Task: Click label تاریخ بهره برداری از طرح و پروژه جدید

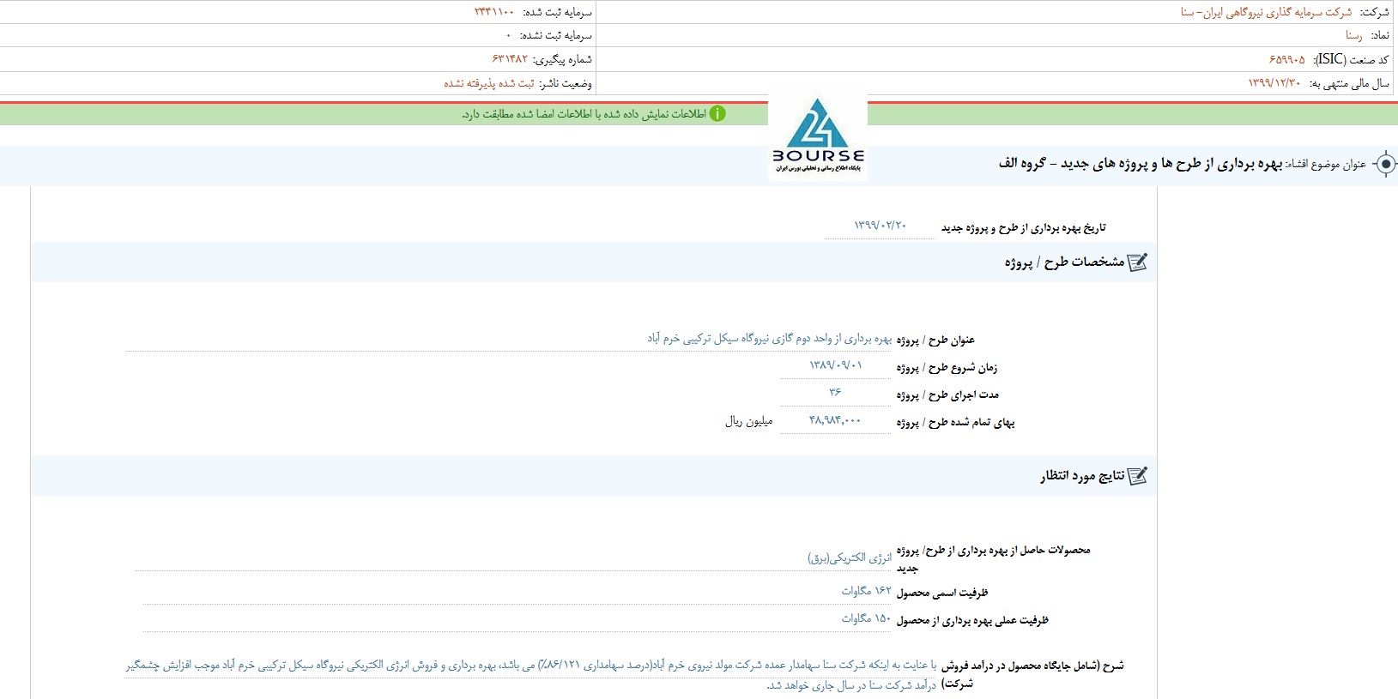Action: 1024,228
